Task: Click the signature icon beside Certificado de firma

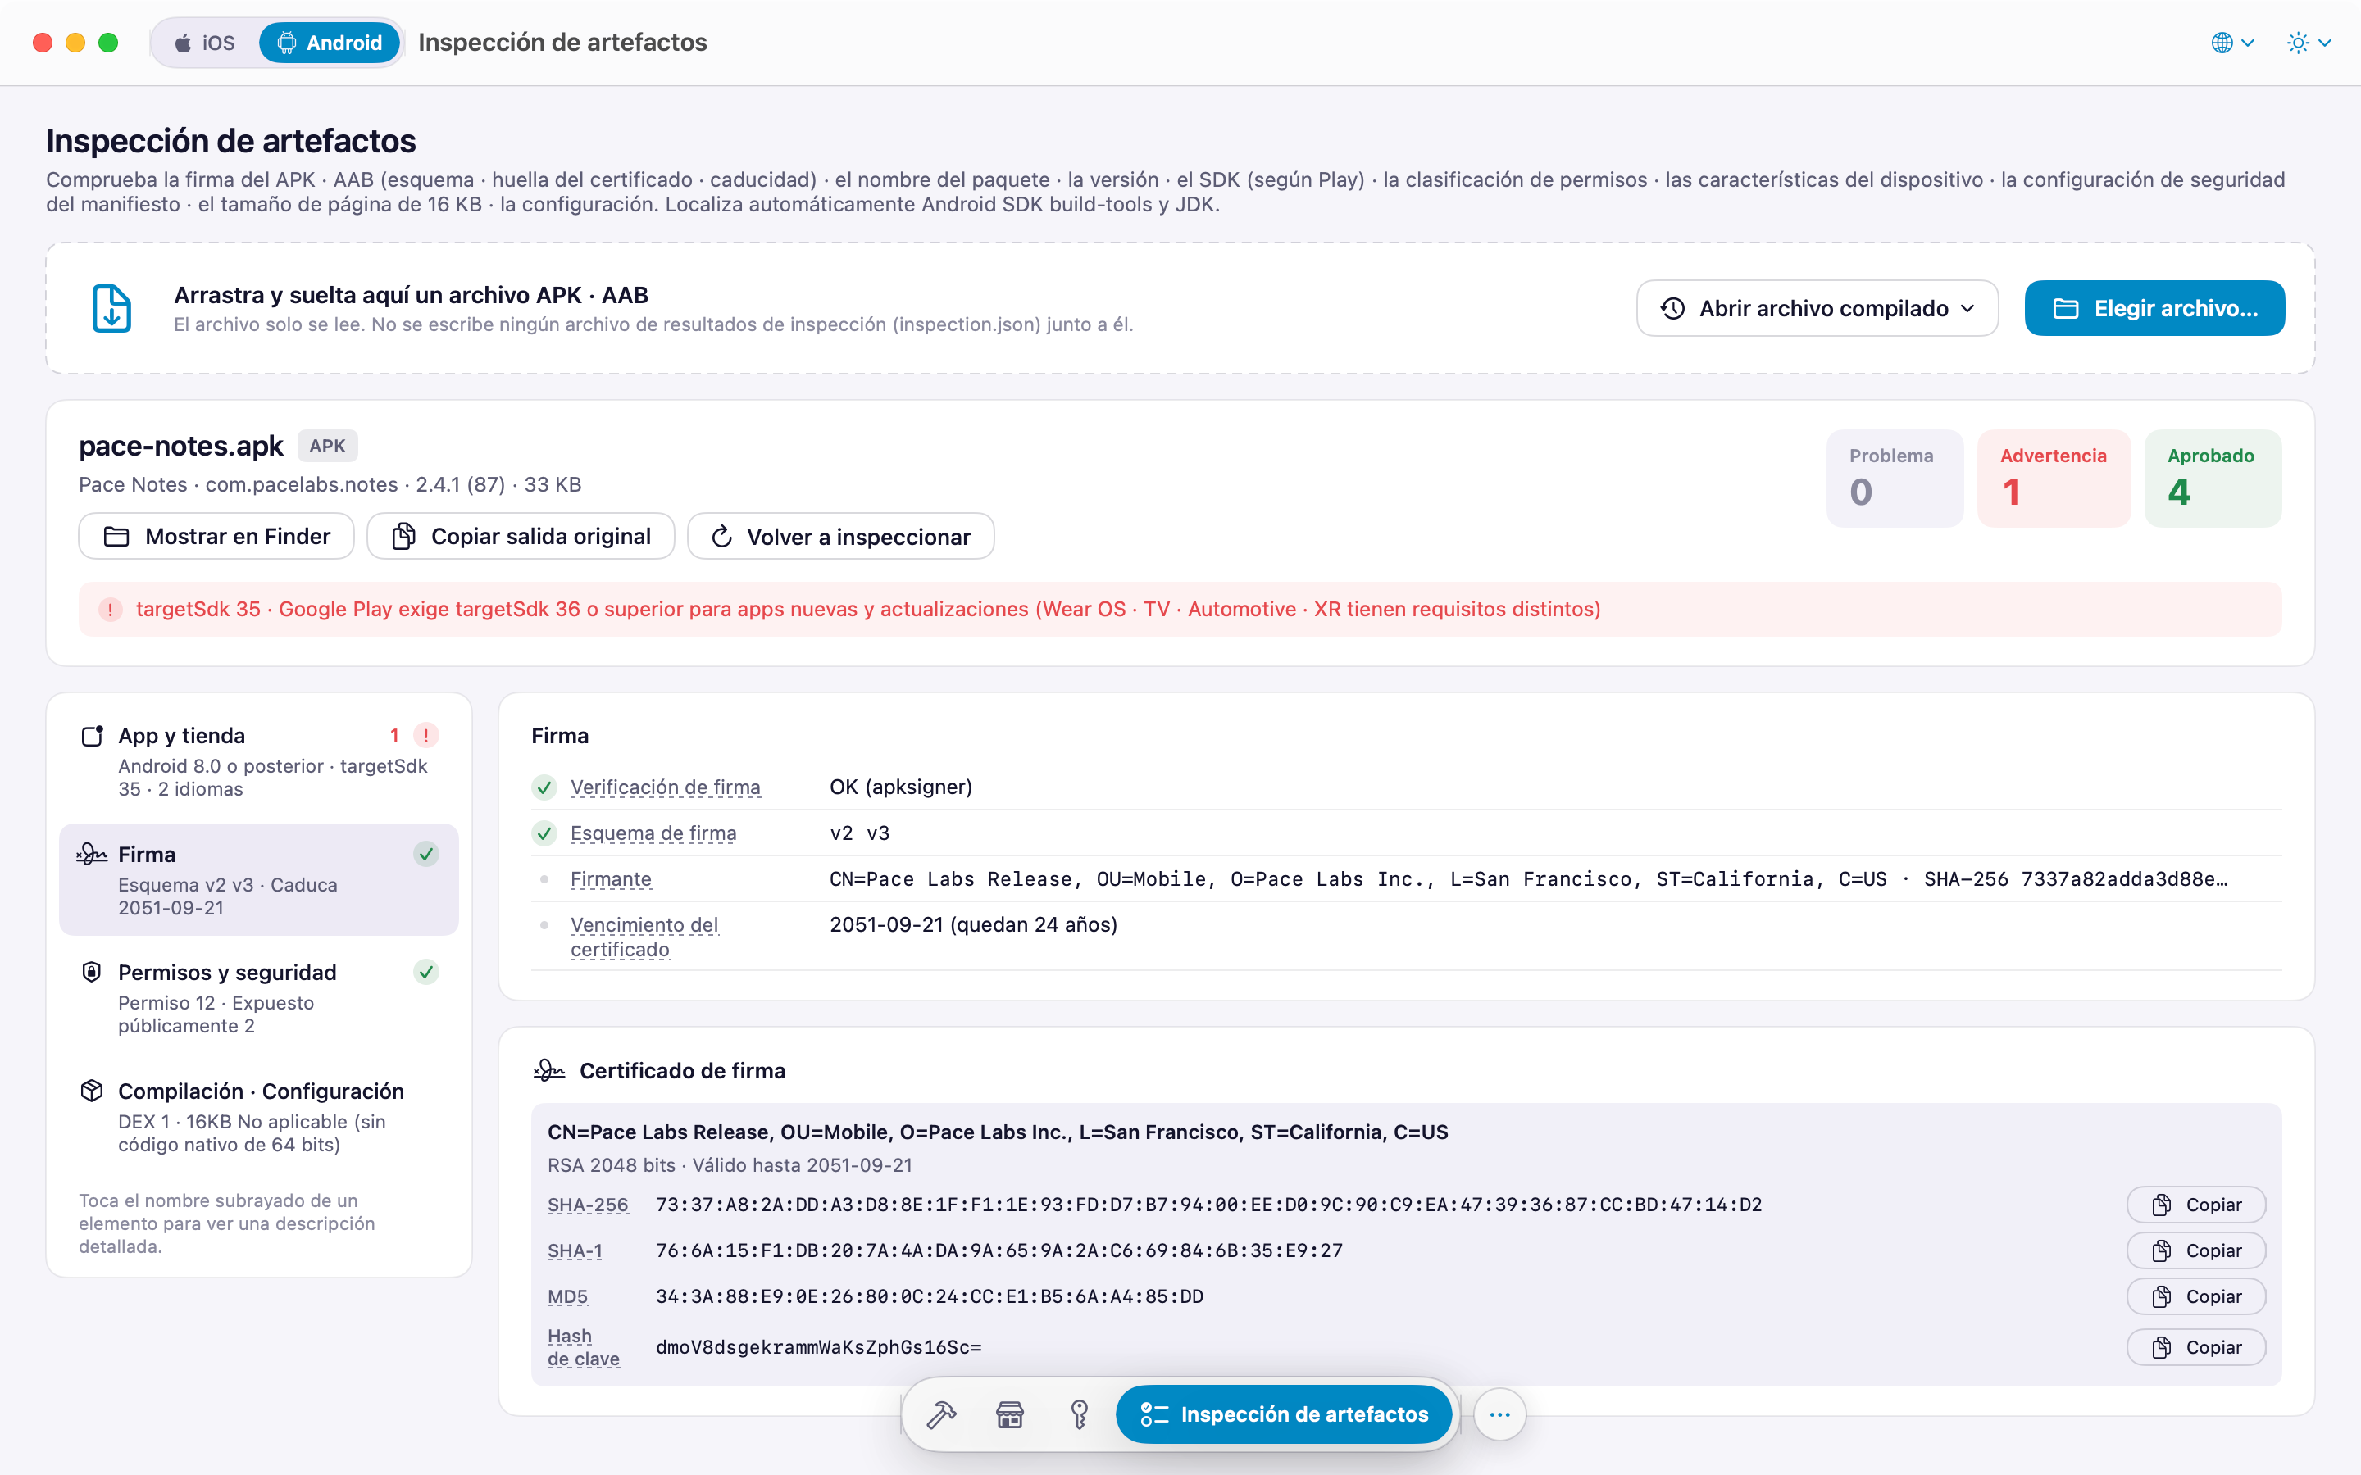Action: point(549,1070)
